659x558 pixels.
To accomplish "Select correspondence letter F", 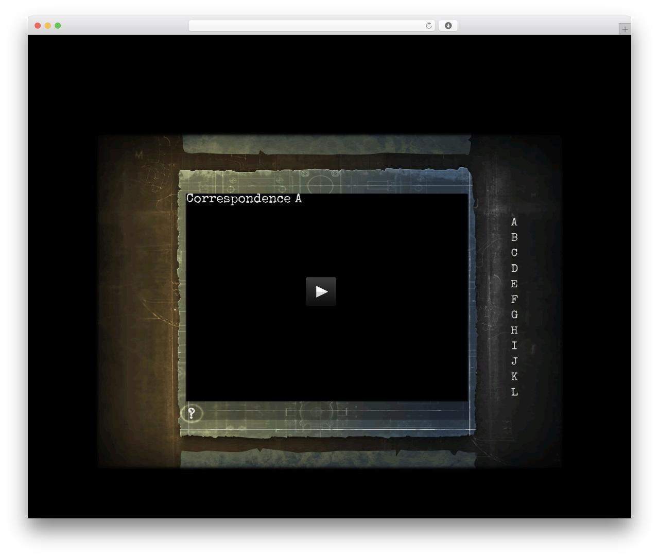I will point(514,299).
